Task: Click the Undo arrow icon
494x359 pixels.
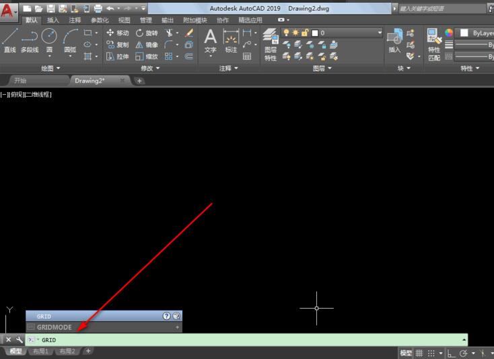Action: point(110,9)
